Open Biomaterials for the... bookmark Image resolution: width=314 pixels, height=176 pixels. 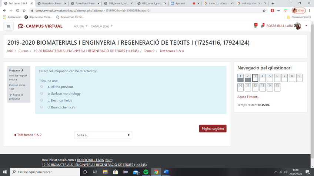[x=70, y=17]
